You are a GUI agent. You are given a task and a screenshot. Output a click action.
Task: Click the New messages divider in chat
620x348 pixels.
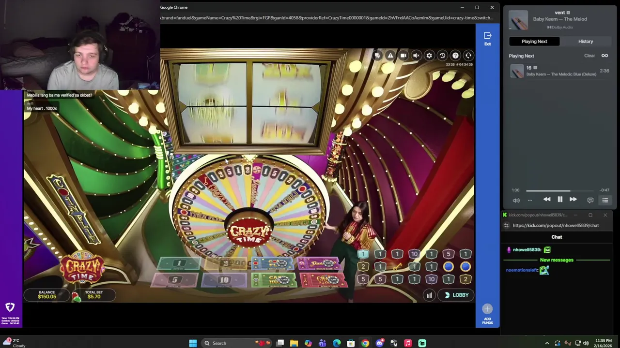pos(557,260)
